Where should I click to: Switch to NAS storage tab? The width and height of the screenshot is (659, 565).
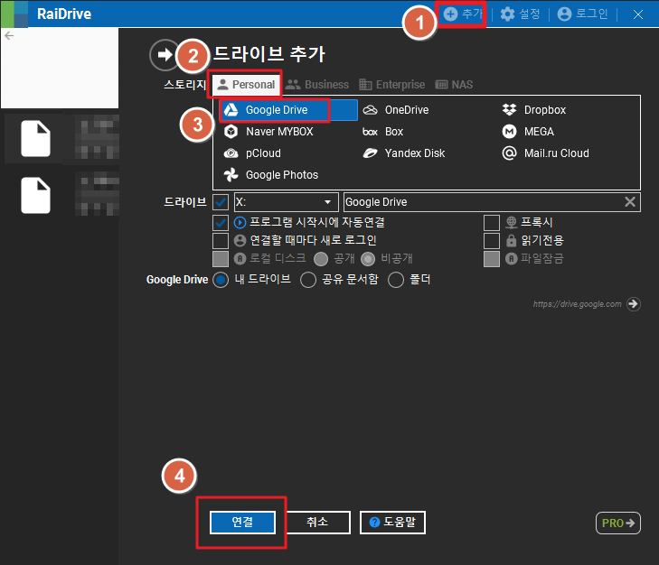[x=454, y=85]
